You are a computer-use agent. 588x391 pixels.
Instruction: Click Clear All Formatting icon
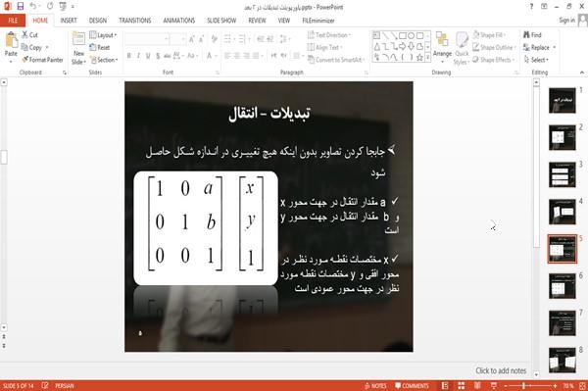215,38
